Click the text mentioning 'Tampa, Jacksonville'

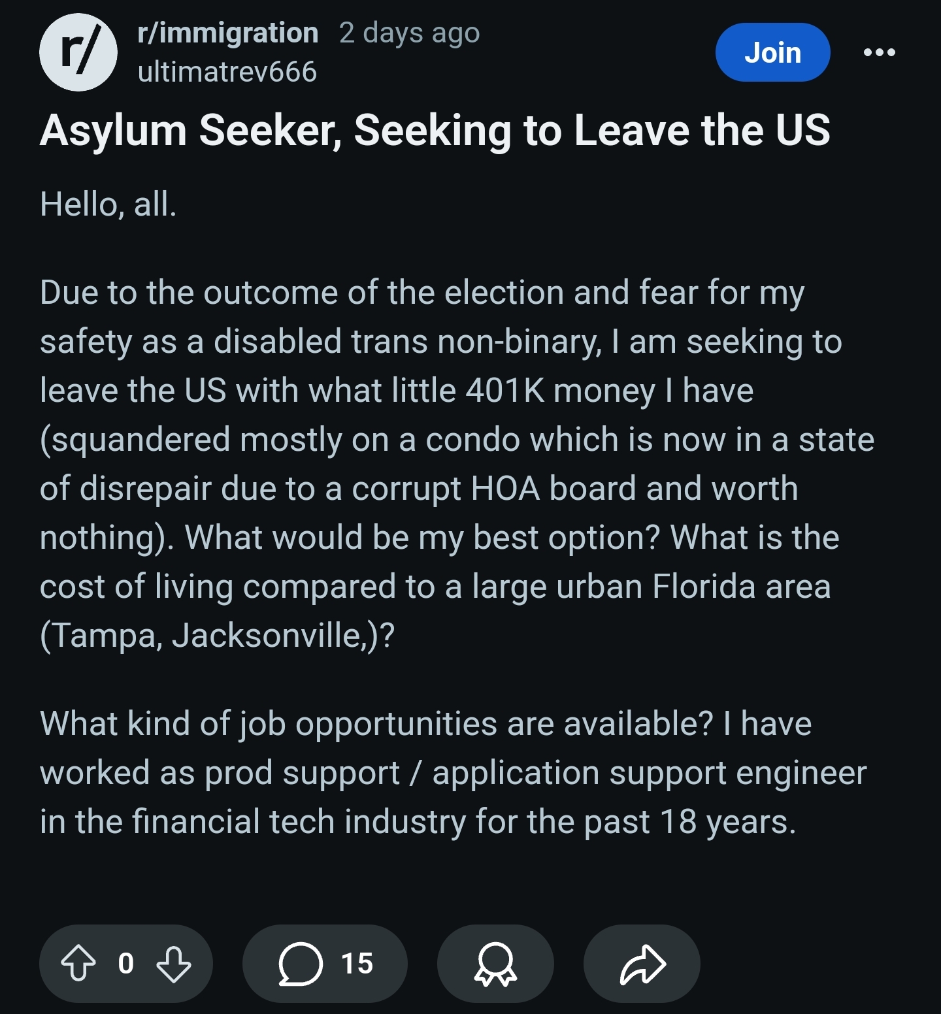217,635
